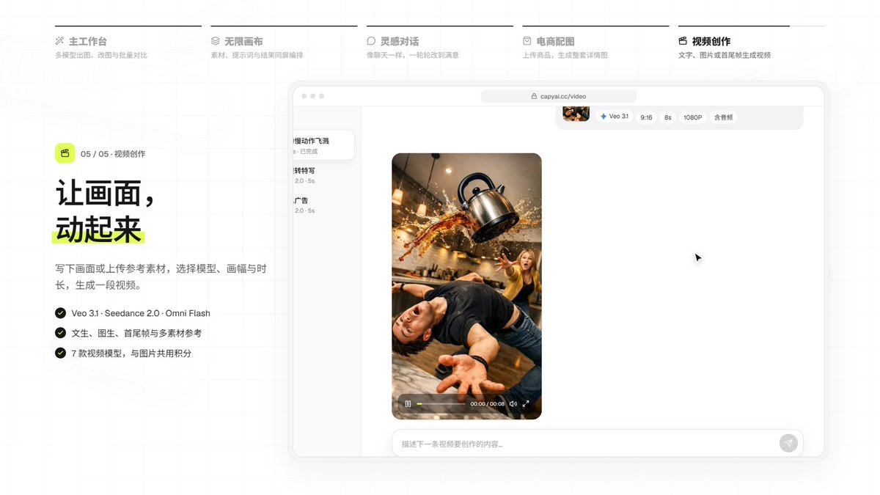The height and width of the screenshot is (495, 880).
Task: Click the capyai.cc/video address bar
Action: tap(559, 96)
